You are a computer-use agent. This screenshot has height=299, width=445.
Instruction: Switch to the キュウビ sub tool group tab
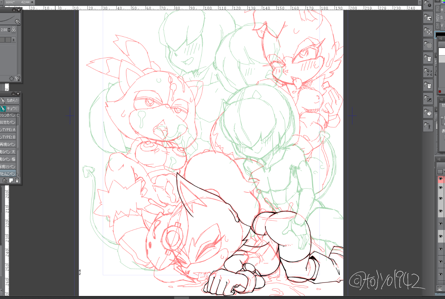click(10, 109)
